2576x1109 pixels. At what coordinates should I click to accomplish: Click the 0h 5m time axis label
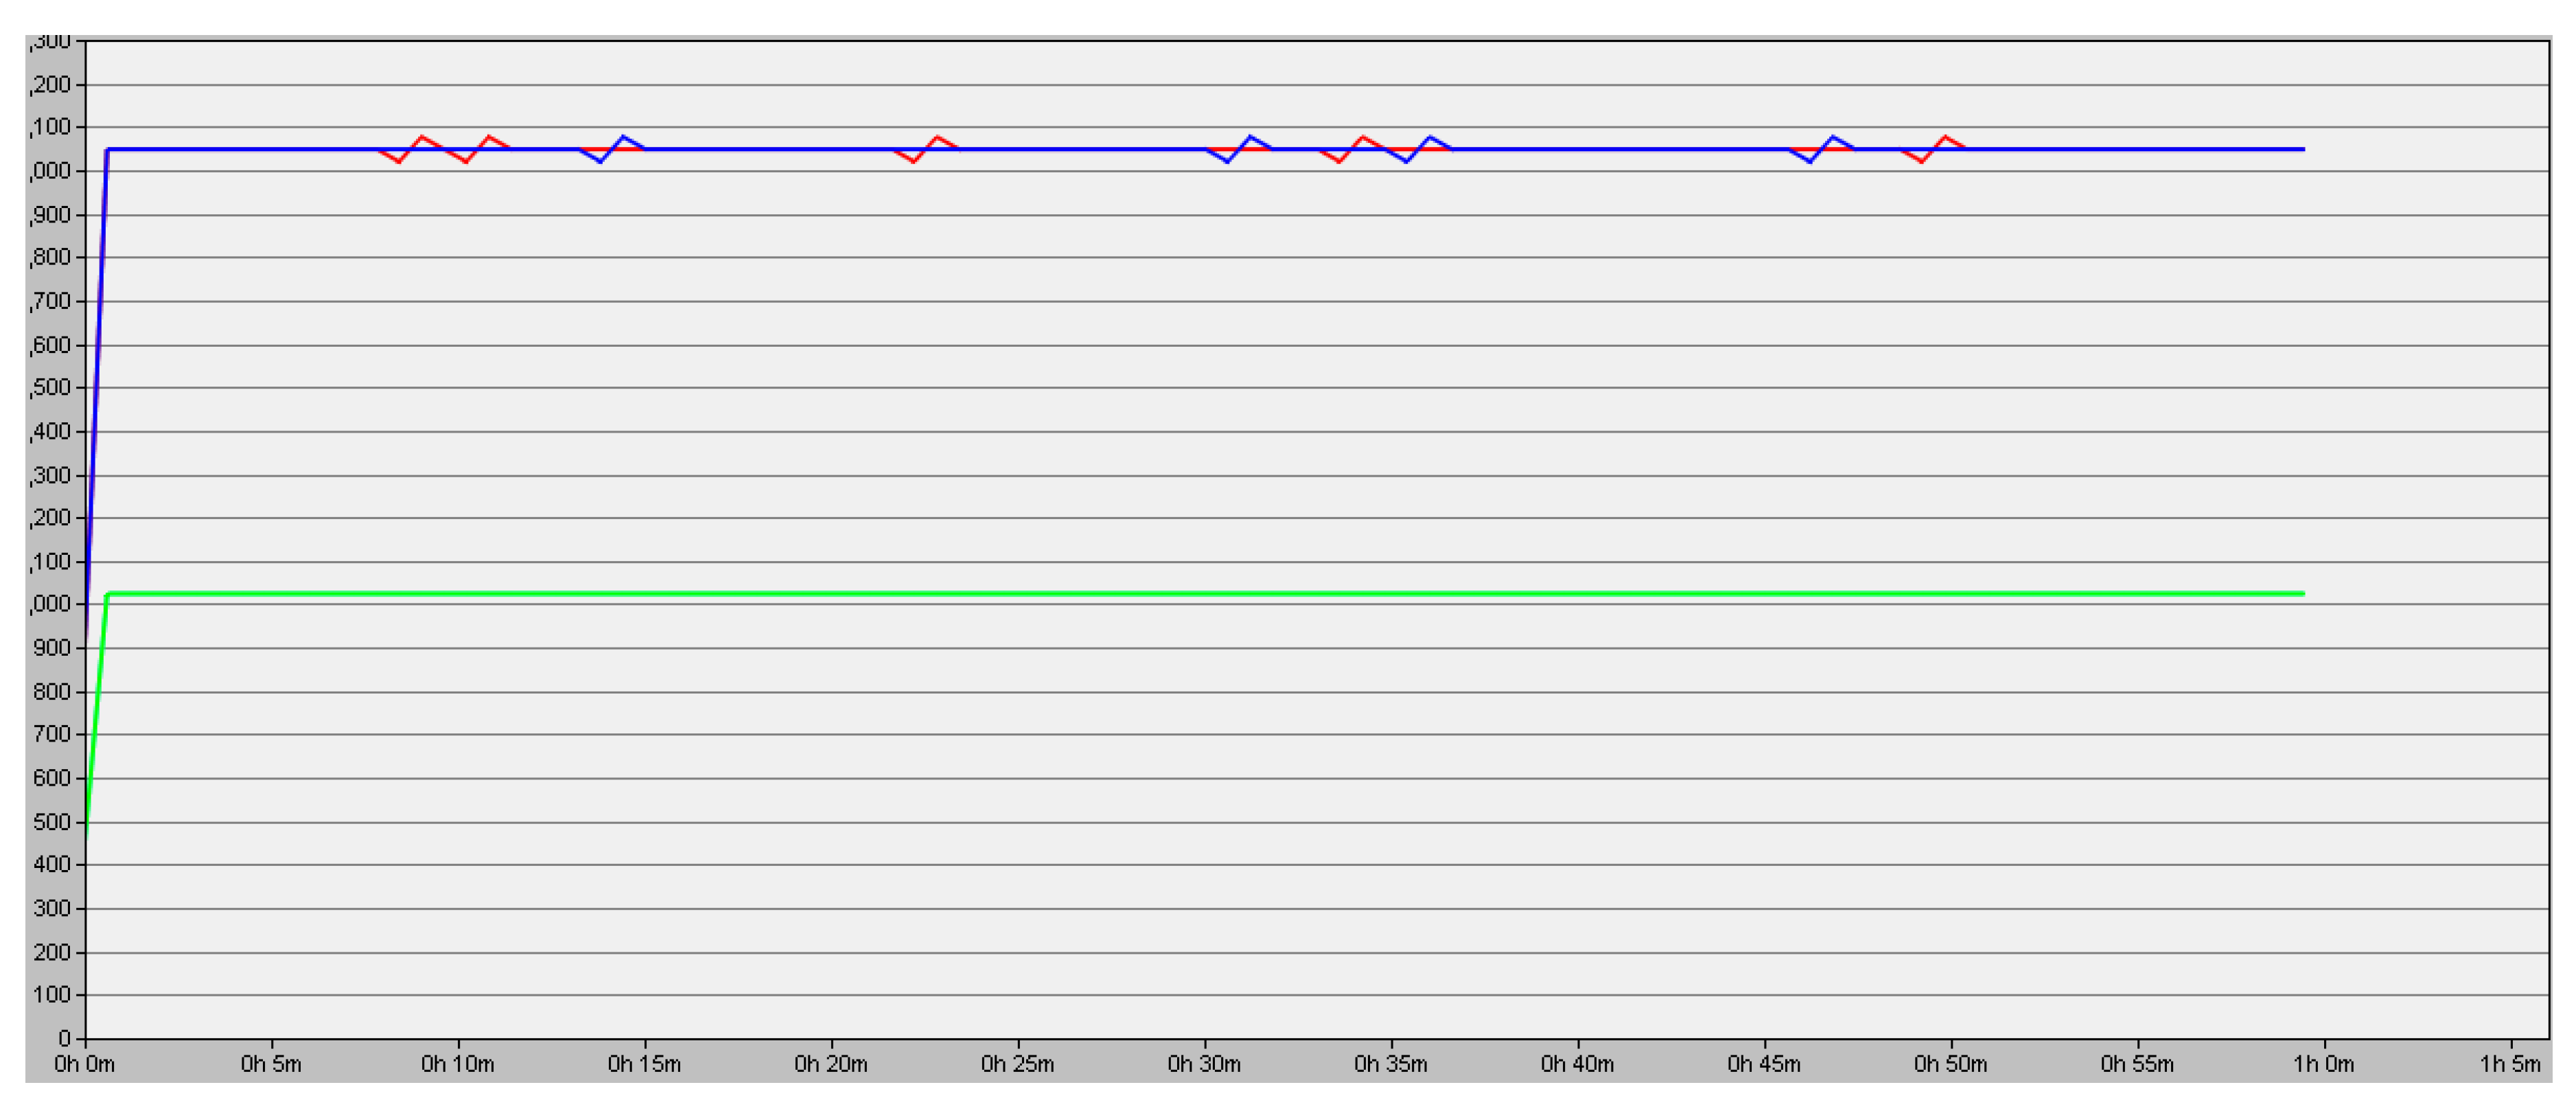pyautogui.click(x=270, y=1064)
